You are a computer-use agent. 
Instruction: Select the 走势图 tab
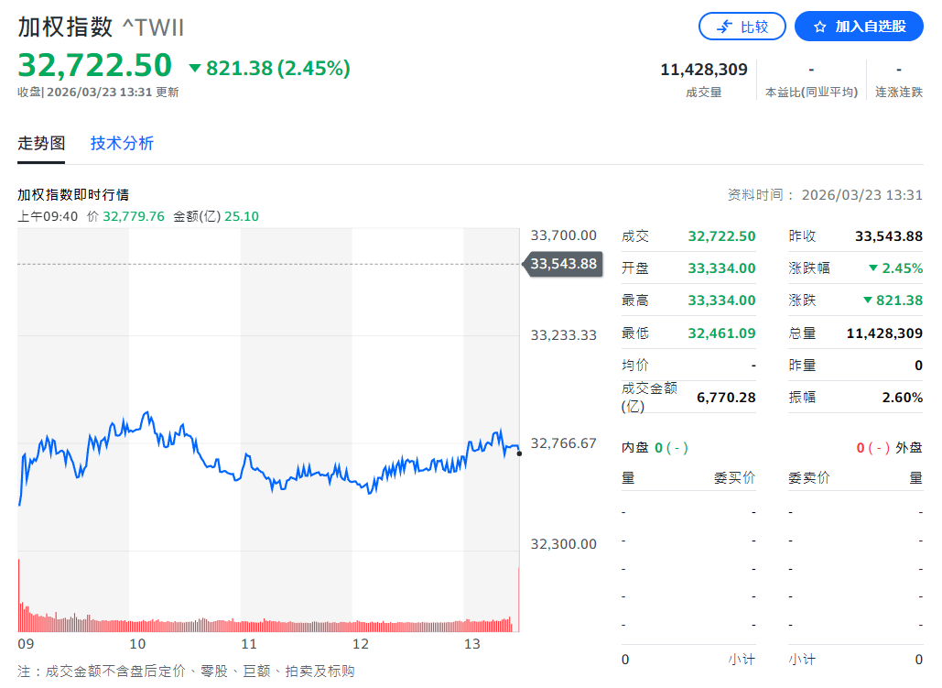(x=41, y=143)
